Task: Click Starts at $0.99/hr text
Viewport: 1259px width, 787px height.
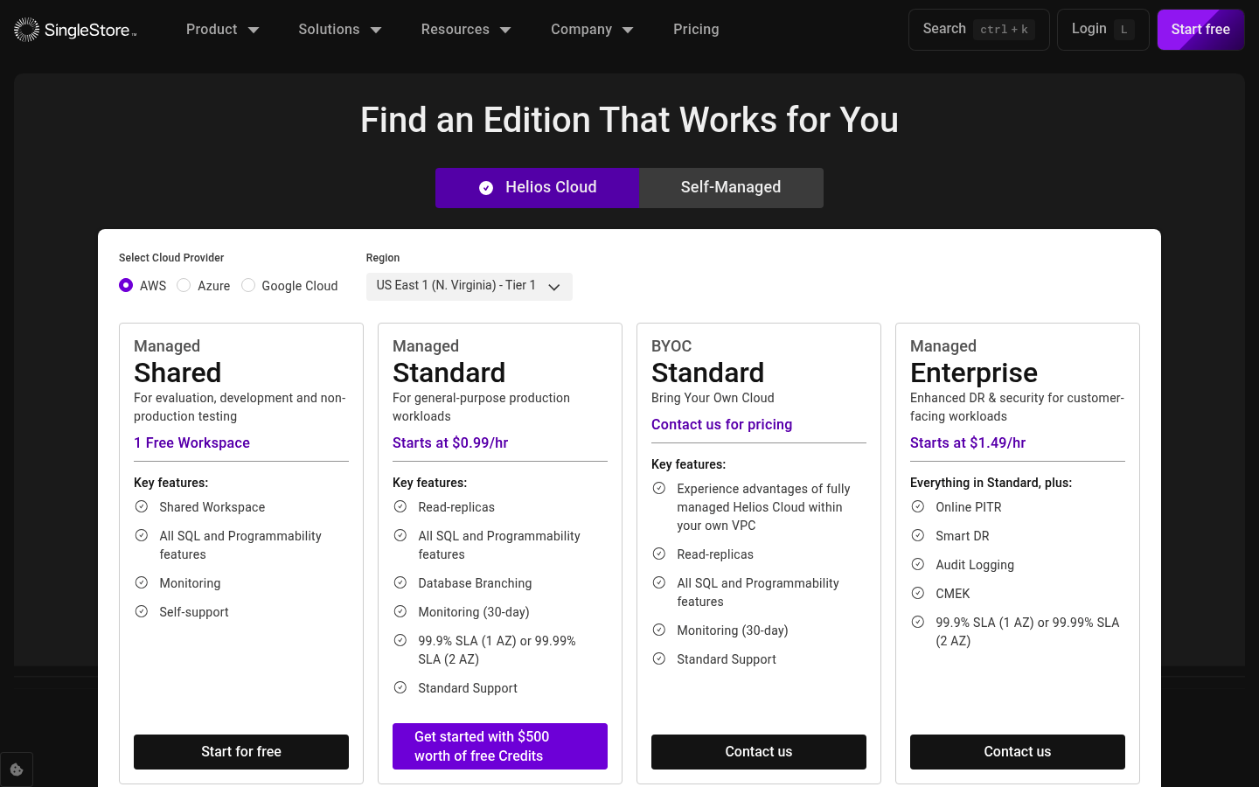Action: tap(450, 442)
